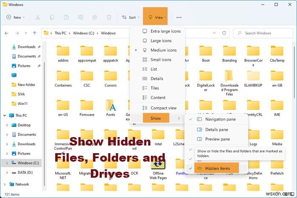Toggle the Hidden items option
The width and height of the screenshot is (297, 198).
coord(216,168)
